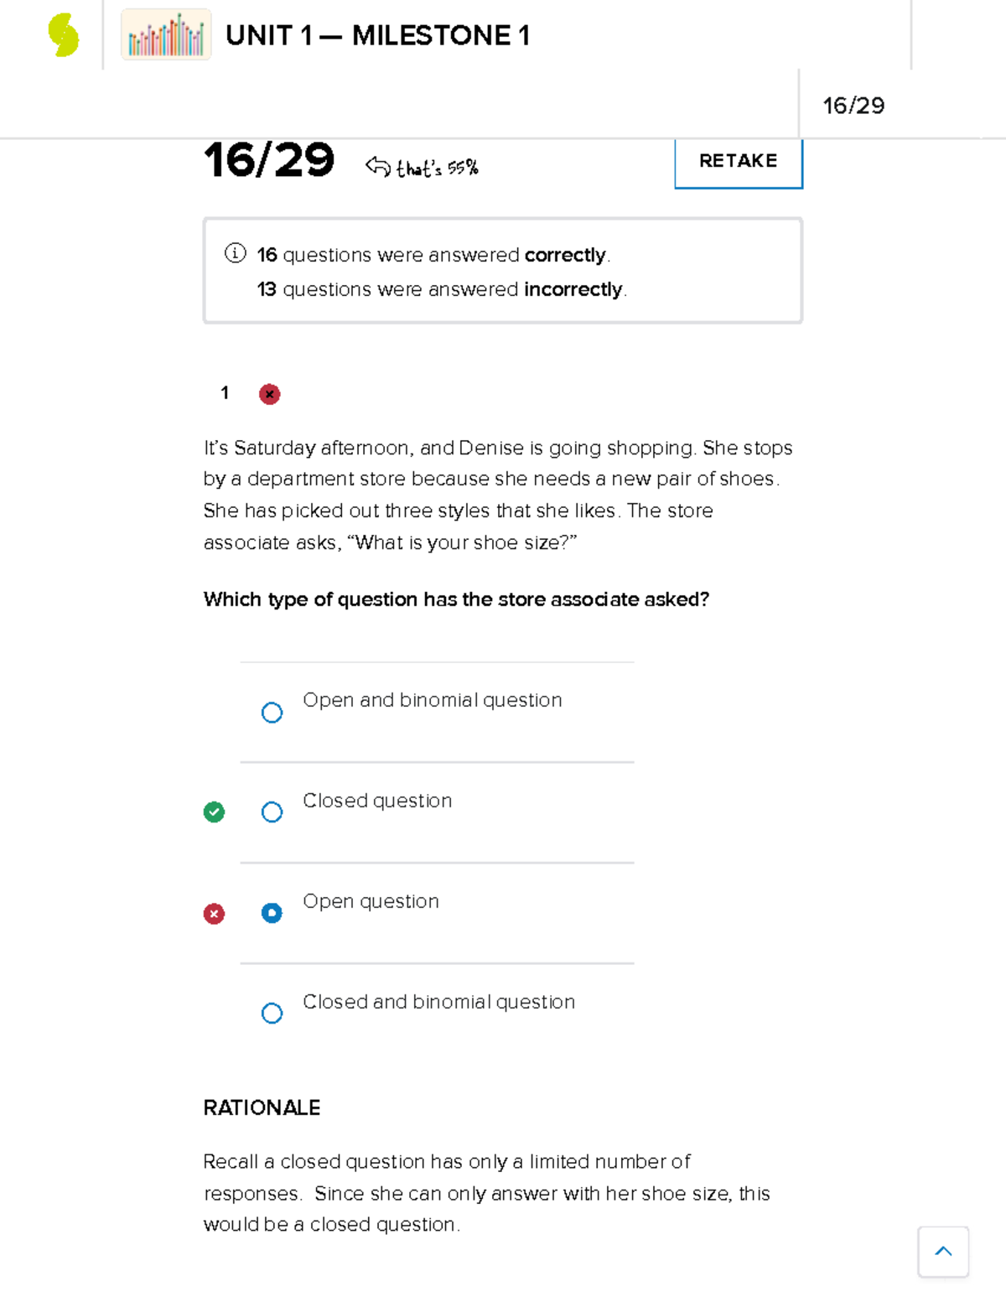Click the info icon beside the score summary

(x=234, y=253)
